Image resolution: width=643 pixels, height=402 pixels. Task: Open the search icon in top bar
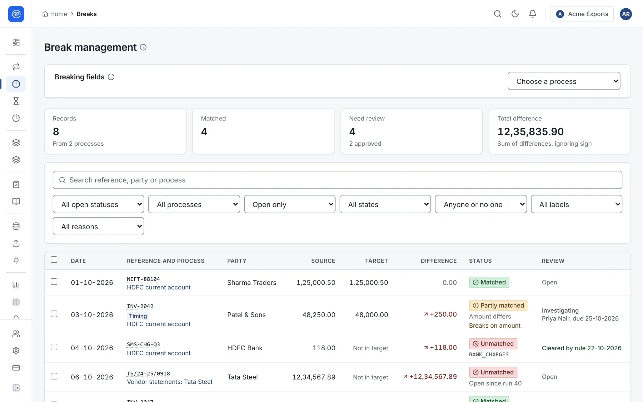pyautogui.click(x=498, y=14)
